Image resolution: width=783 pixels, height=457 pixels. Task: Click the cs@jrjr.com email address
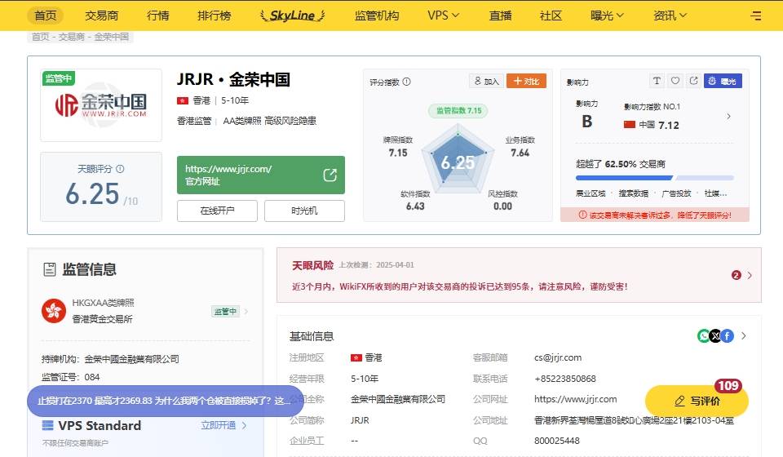click(x=558, y=357)
